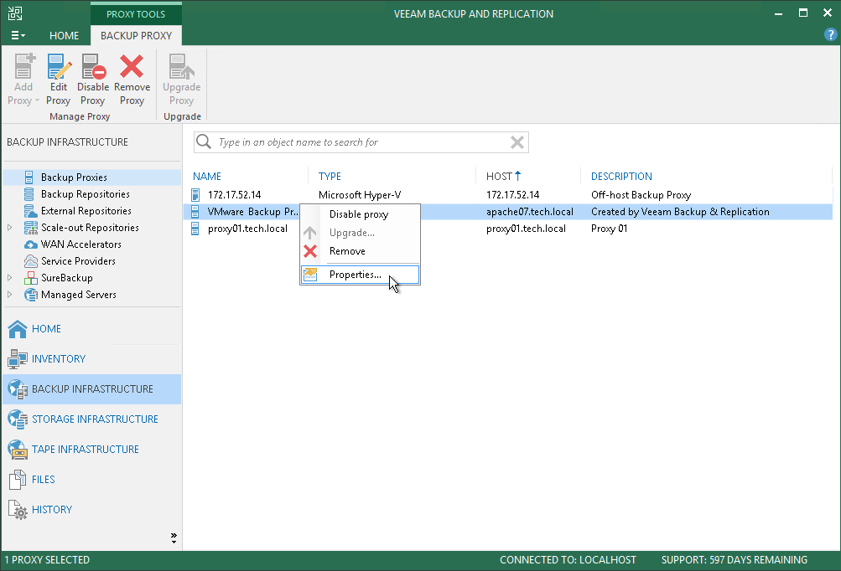The image size is (841, 571).
Task: Sort the list by HOST column
Action: pyautogui.click(x=500, y=176)
